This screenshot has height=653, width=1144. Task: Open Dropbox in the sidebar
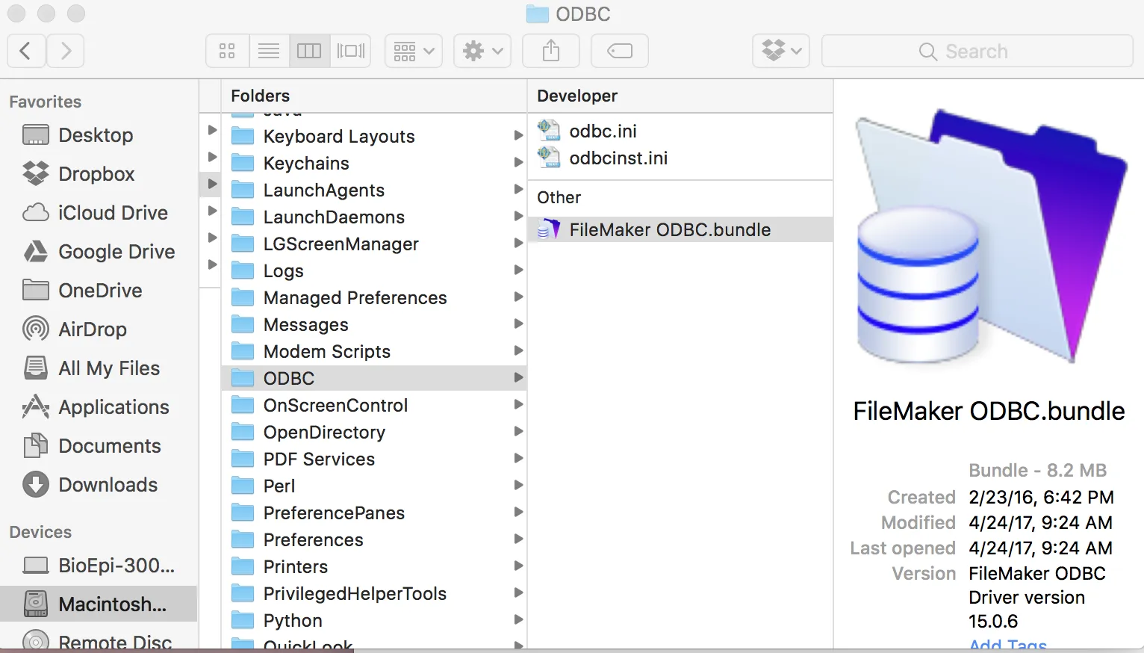point(99,174)
